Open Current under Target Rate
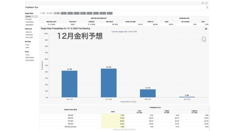234x131 pixels. click(31, 16)
